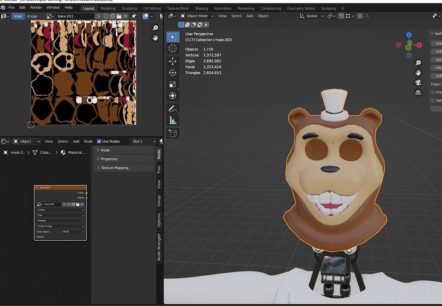Screen dimensions: 442x306
Task: Open viewport Add menu
Action: point(249,16)
